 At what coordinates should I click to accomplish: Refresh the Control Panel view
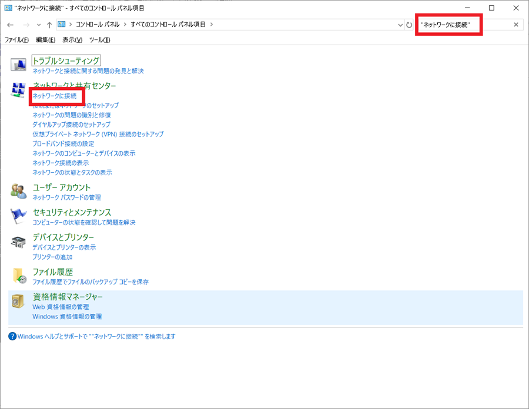pos(409,25)
